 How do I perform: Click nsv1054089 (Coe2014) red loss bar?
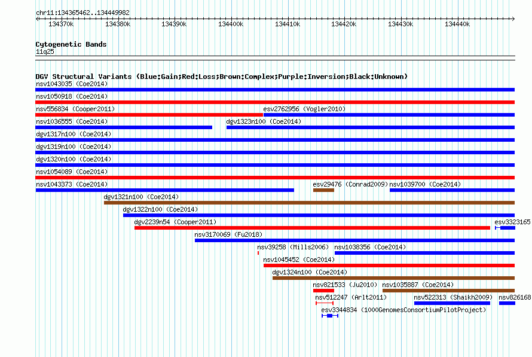point(275,178)
